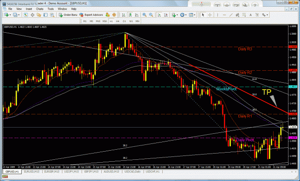
Task: Open the Indicators dropdown arrow
Action: click(177, 15)
